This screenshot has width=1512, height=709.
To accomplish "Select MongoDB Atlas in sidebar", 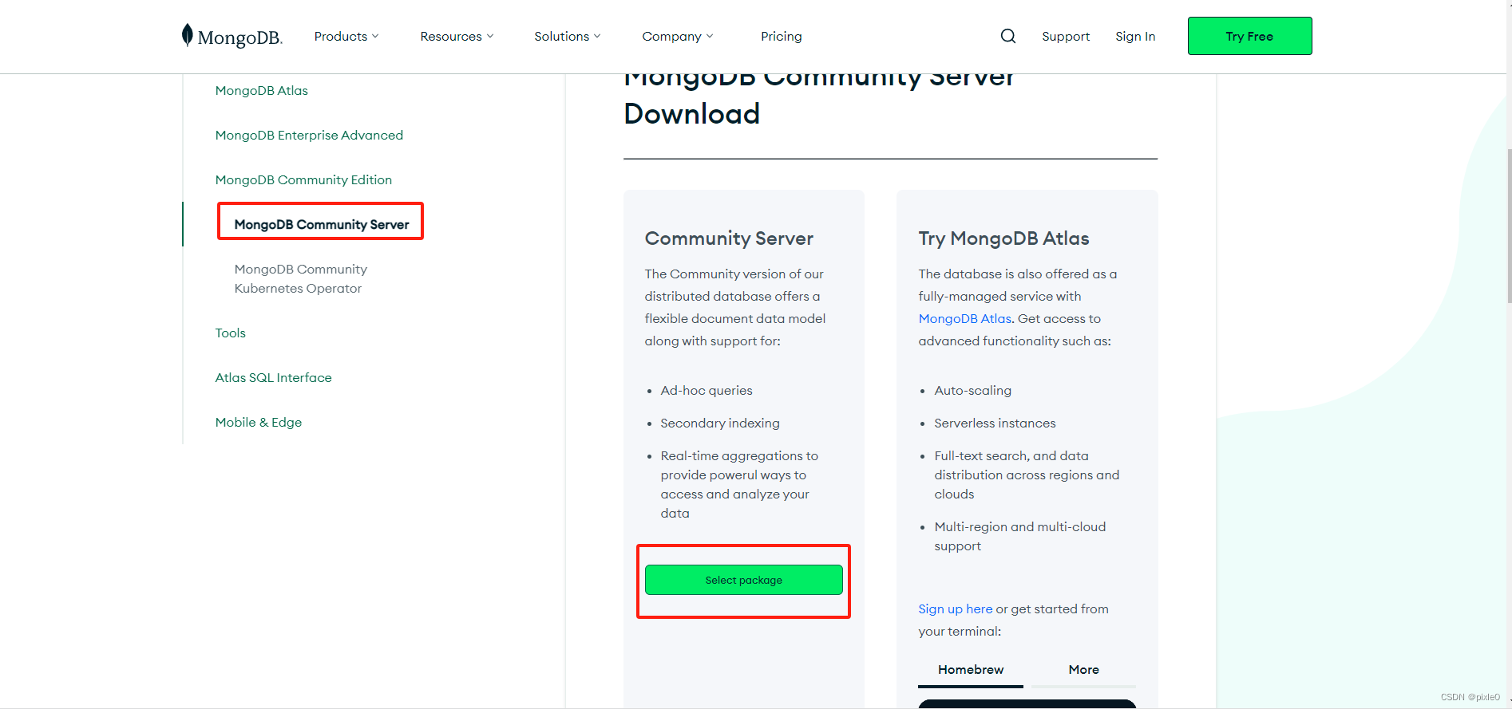I will (261, 90).
